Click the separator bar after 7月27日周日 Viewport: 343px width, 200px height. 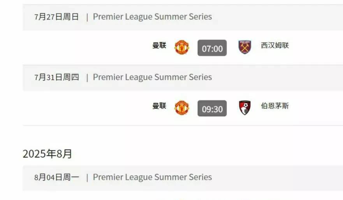pyautogui.click(x=87, y=17)
